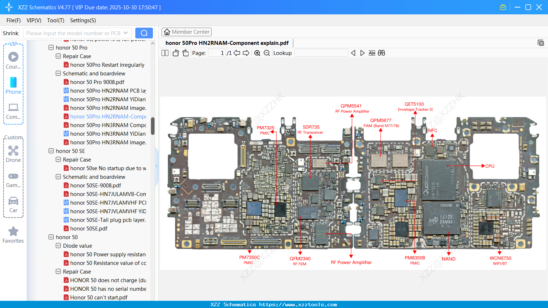Click the XZZ app logo in title bar
548x308 pixels.
click(x=9, y=7)
